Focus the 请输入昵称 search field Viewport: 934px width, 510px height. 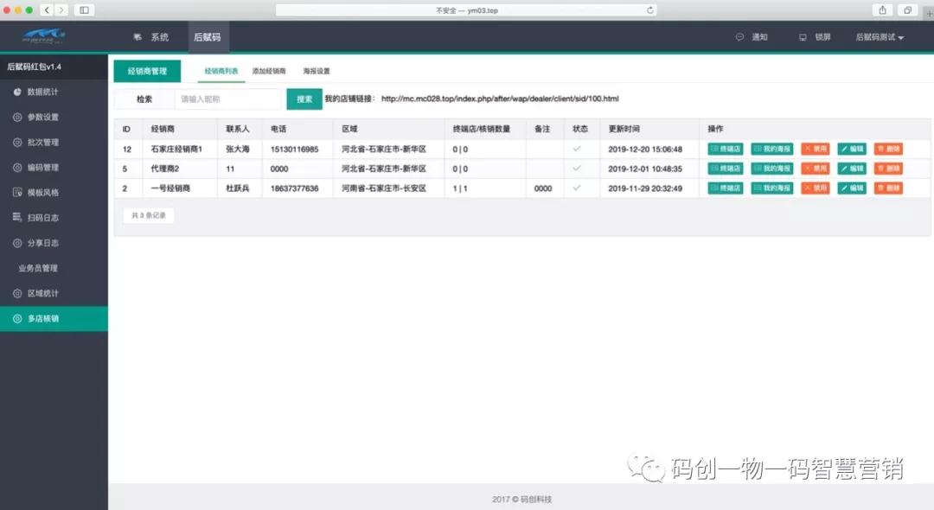(x=228, y=99)
